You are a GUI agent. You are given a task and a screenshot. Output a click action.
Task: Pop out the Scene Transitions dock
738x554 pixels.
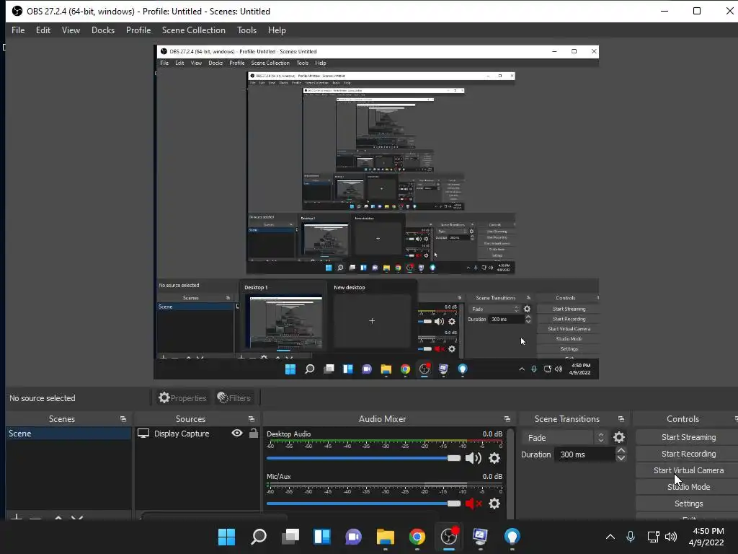point(621,419)
